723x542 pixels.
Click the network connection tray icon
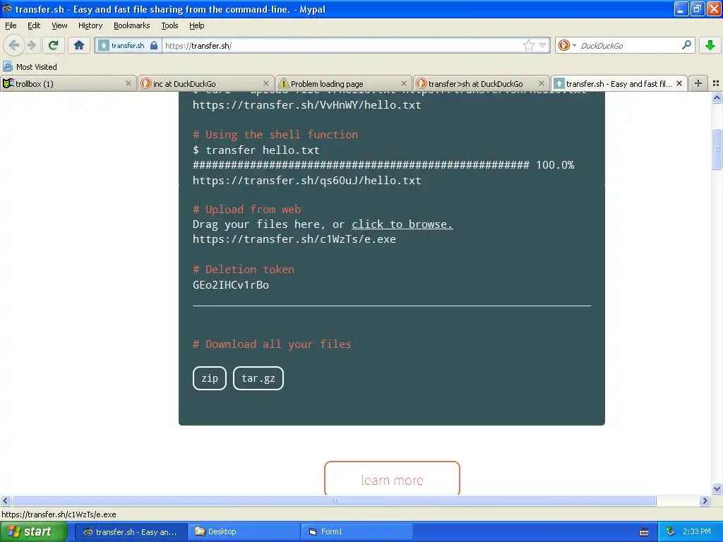click(x=671, y=532)
